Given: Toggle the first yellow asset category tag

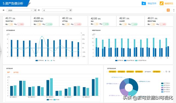Looking at the screenshot, I should click(112, 72).
